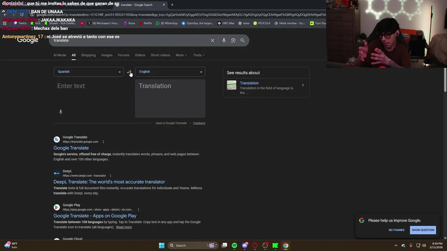Screen dimensions: 447x251
Task: Close the translate - Google Search tab
Action: (164, 5)
